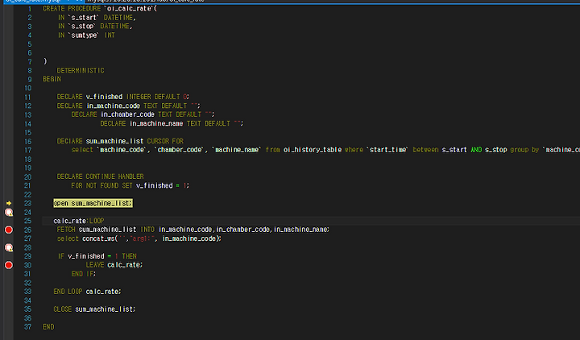This screenshot has width=580, height=340.
Task: Toggle the red breakpoint on line 26
Action: pyautogui.click(x=9, y=230)
